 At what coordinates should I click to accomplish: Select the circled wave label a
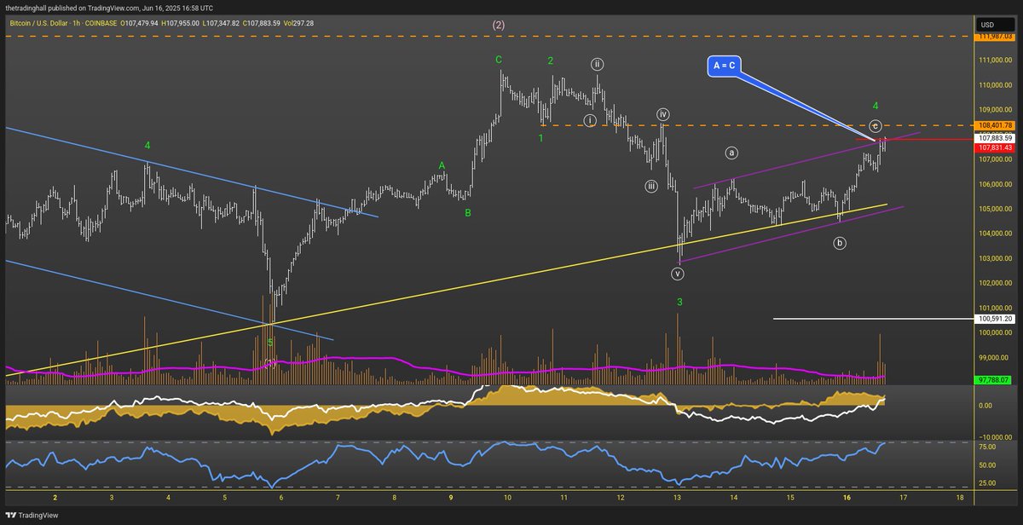(731, 153)
